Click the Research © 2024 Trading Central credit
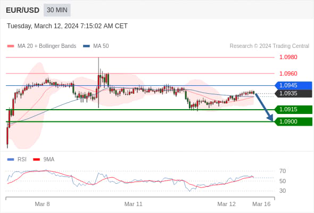This screenshot has width=314, height=213. pos(269,46)
